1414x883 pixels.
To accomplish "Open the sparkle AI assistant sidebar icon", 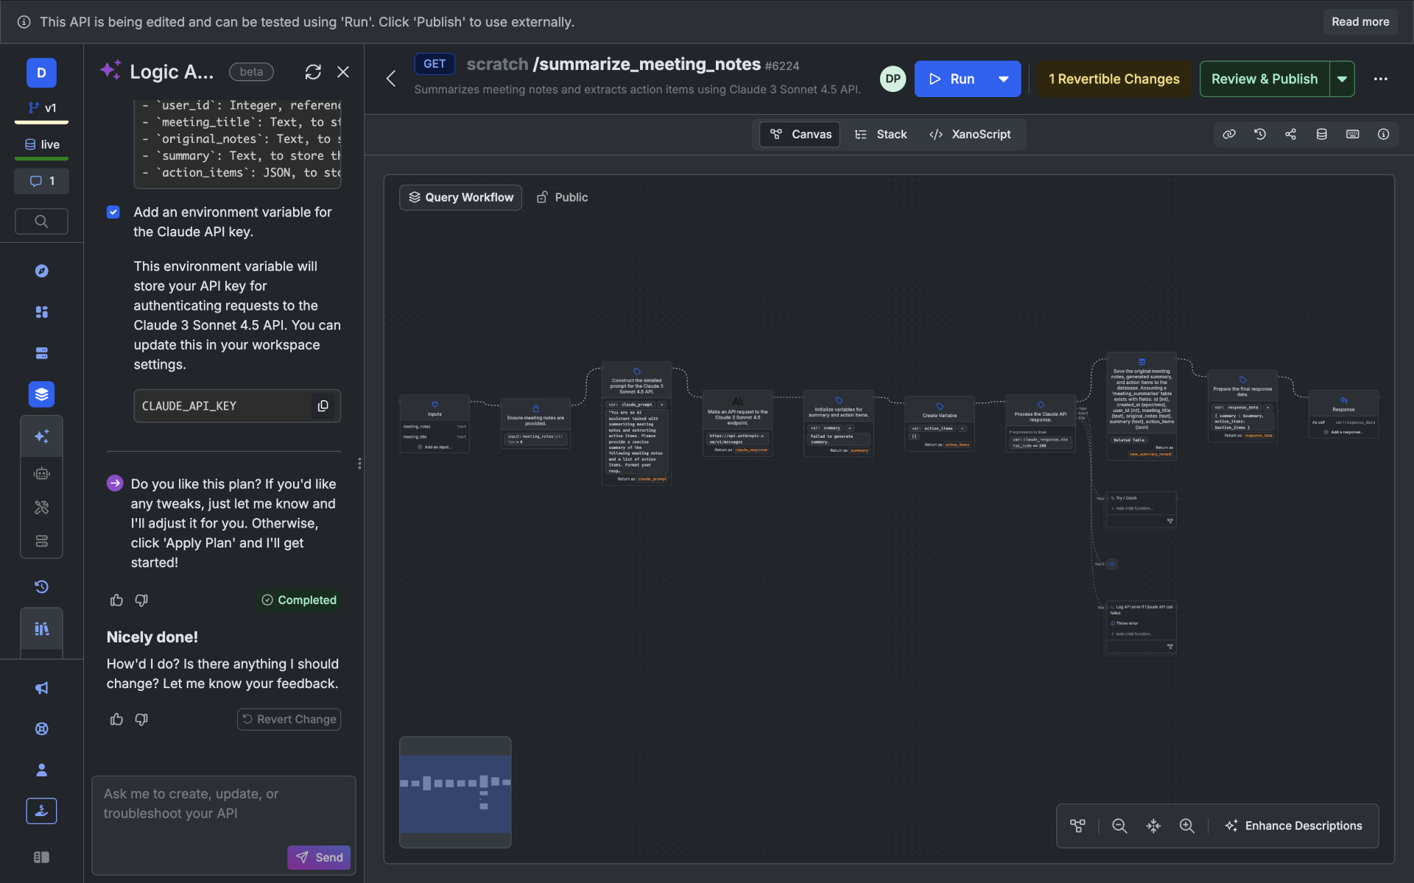I will tap(42, 436).
